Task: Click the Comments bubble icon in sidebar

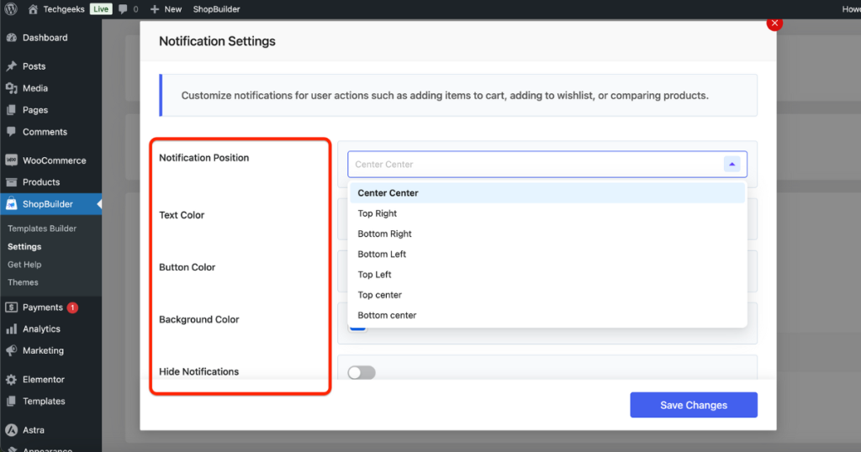Action: (12, 132)
